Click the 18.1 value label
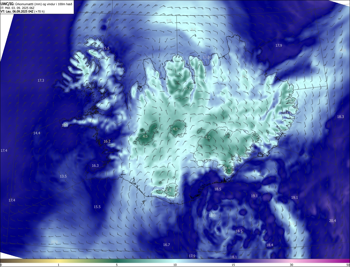This screenshot has width=350, height=267. click(233, 257)
